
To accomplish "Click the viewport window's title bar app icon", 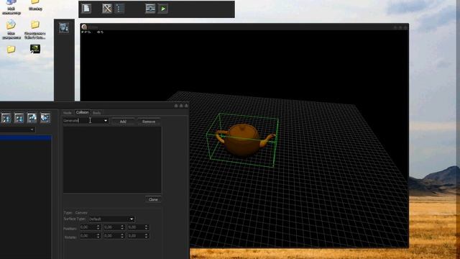I will 84,27.
